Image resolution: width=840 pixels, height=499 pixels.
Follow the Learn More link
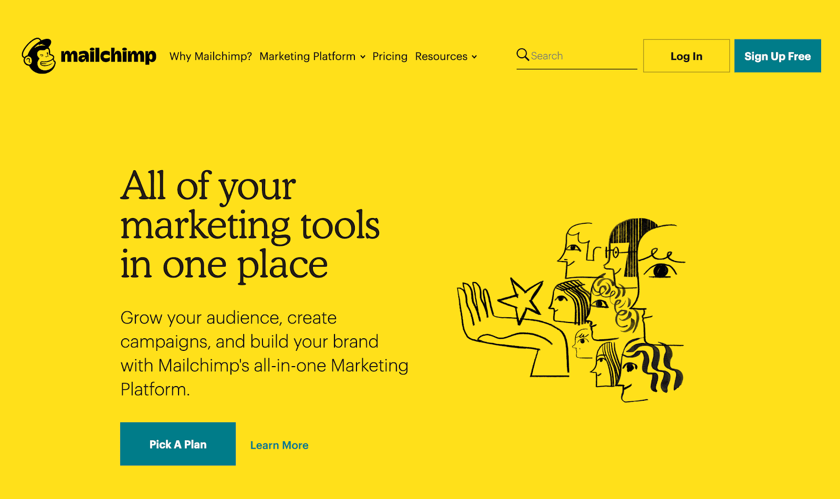tap(279, 445)
